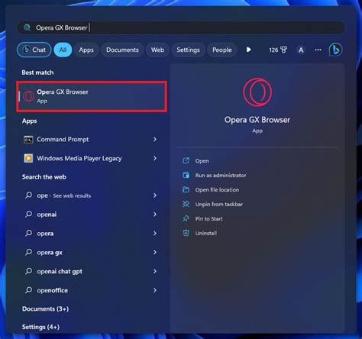Open Bing Chat icon at top right
The height and width of the screenshot is (339, 362).
tap(335, 50)
